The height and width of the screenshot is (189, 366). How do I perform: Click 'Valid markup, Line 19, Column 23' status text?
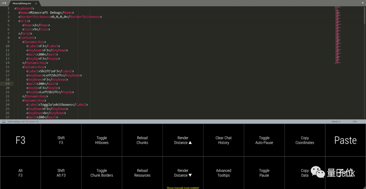point(23,121)
